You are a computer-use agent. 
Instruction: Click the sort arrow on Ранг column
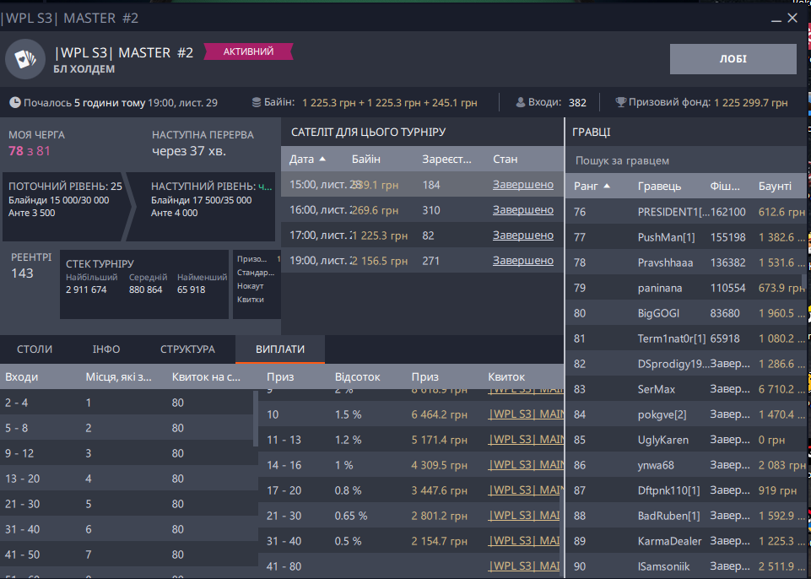coord(607,186)
